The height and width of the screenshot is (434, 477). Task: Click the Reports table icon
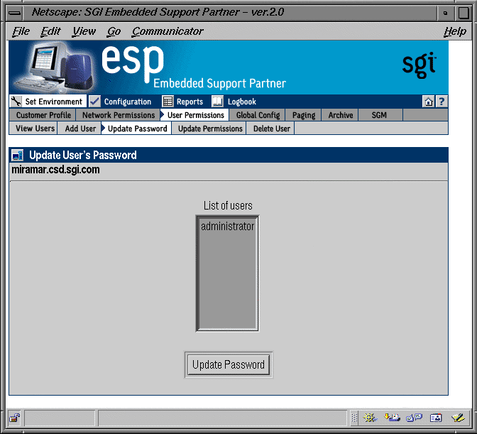tap(168, 102)
